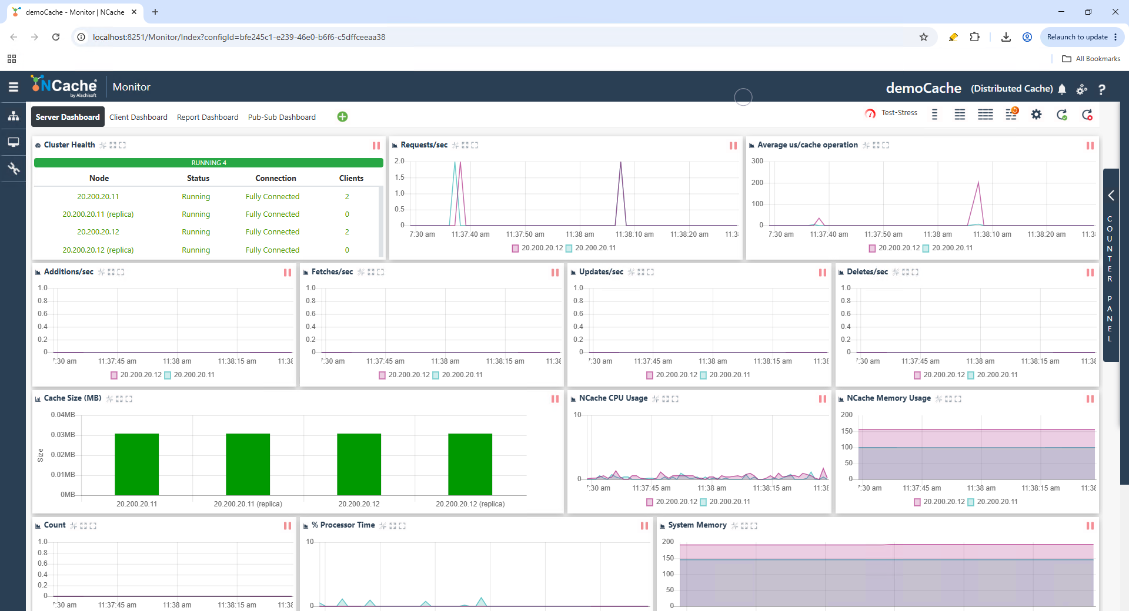
Task: Switch to two column layout
Action: (x=960, y=115)
